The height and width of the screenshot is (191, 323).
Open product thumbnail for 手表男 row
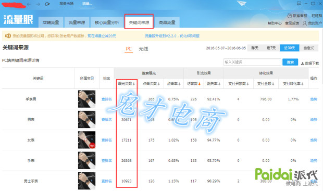[x=86, y=99]
